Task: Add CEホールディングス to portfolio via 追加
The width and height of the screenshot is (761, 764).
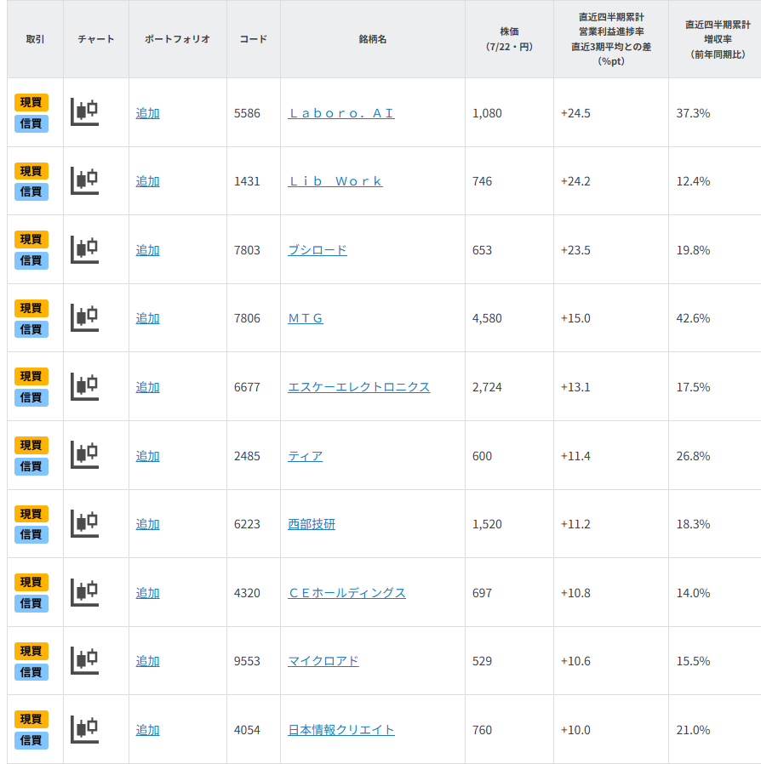Action: coord(148,593)
